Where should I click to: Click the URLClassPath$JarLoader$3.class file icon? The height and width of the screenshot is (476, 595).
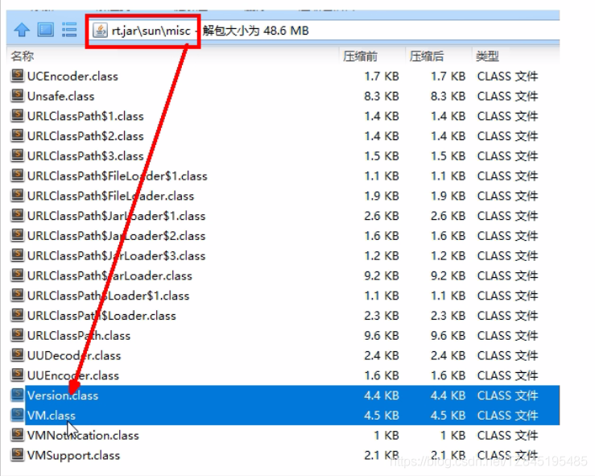coord(17,255)
